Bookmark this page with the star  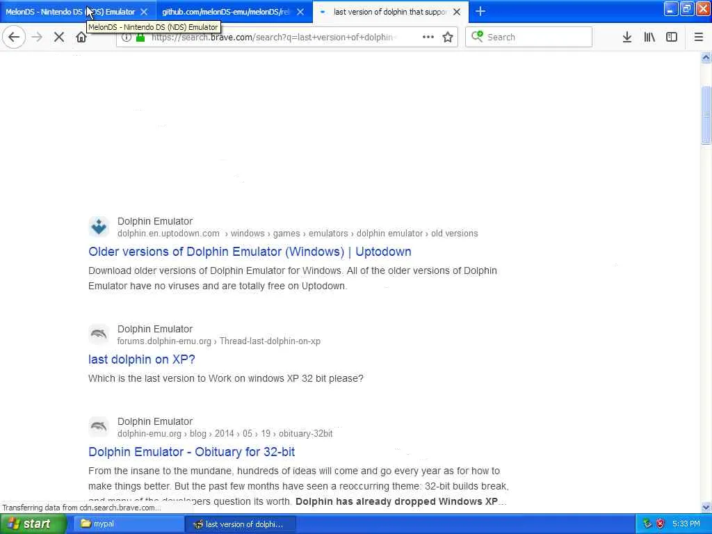click(448, 38)
